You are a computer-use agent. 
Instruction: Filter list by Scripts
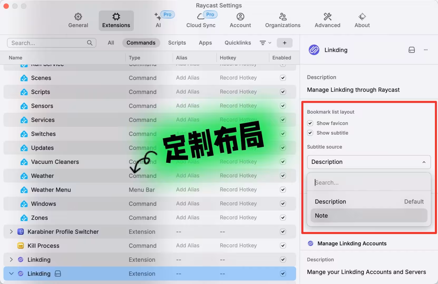(x=177, y=43)
